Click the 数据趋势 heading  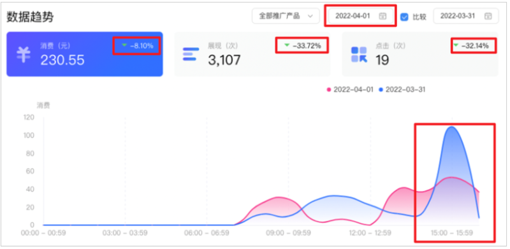[x=30, y=17]
